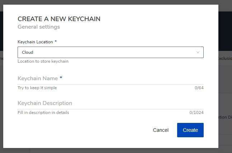Viewport: 232px width, 153px height.
Task: Click the 'General settings' subtitle
Action: 39,27
